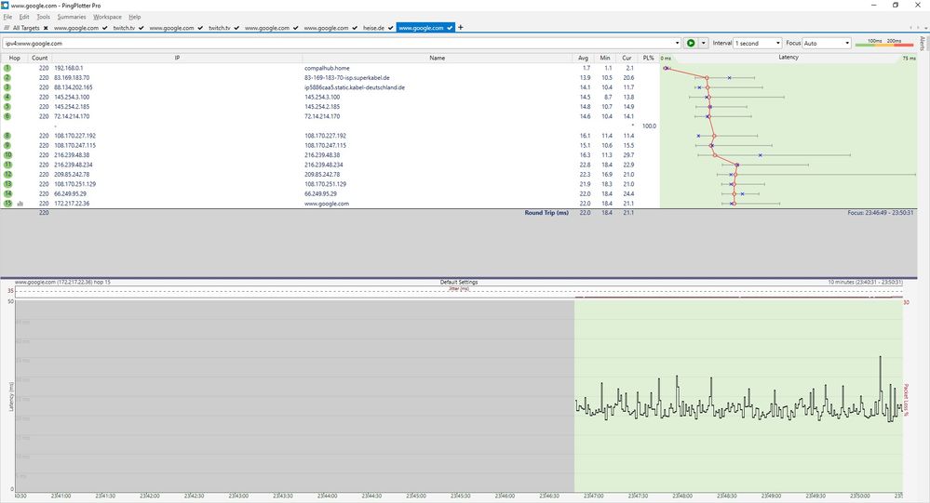
Task: Add a new target tab with plus icon
Action: pos(461,28)
